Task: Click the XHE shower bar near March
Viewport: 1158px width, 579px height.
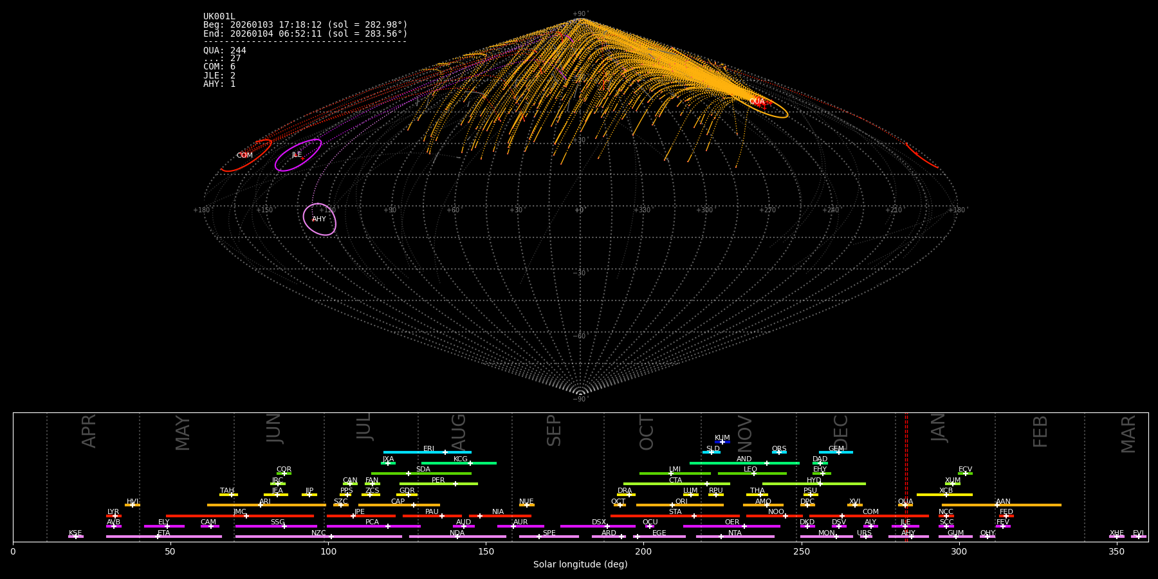Action: (1116, 537)
